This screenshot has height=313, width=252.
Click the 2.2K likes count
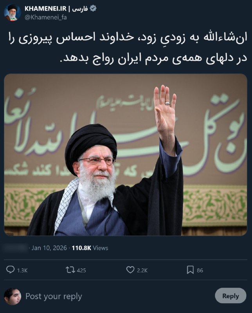[142, 270]
